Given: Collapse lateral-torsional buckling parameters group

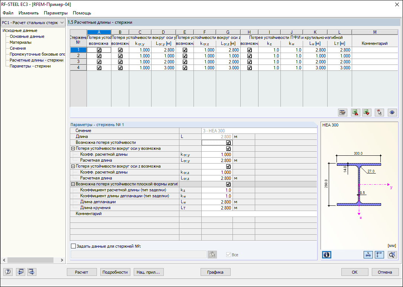Looking at the screenshot, I should [x=73, y=184].
